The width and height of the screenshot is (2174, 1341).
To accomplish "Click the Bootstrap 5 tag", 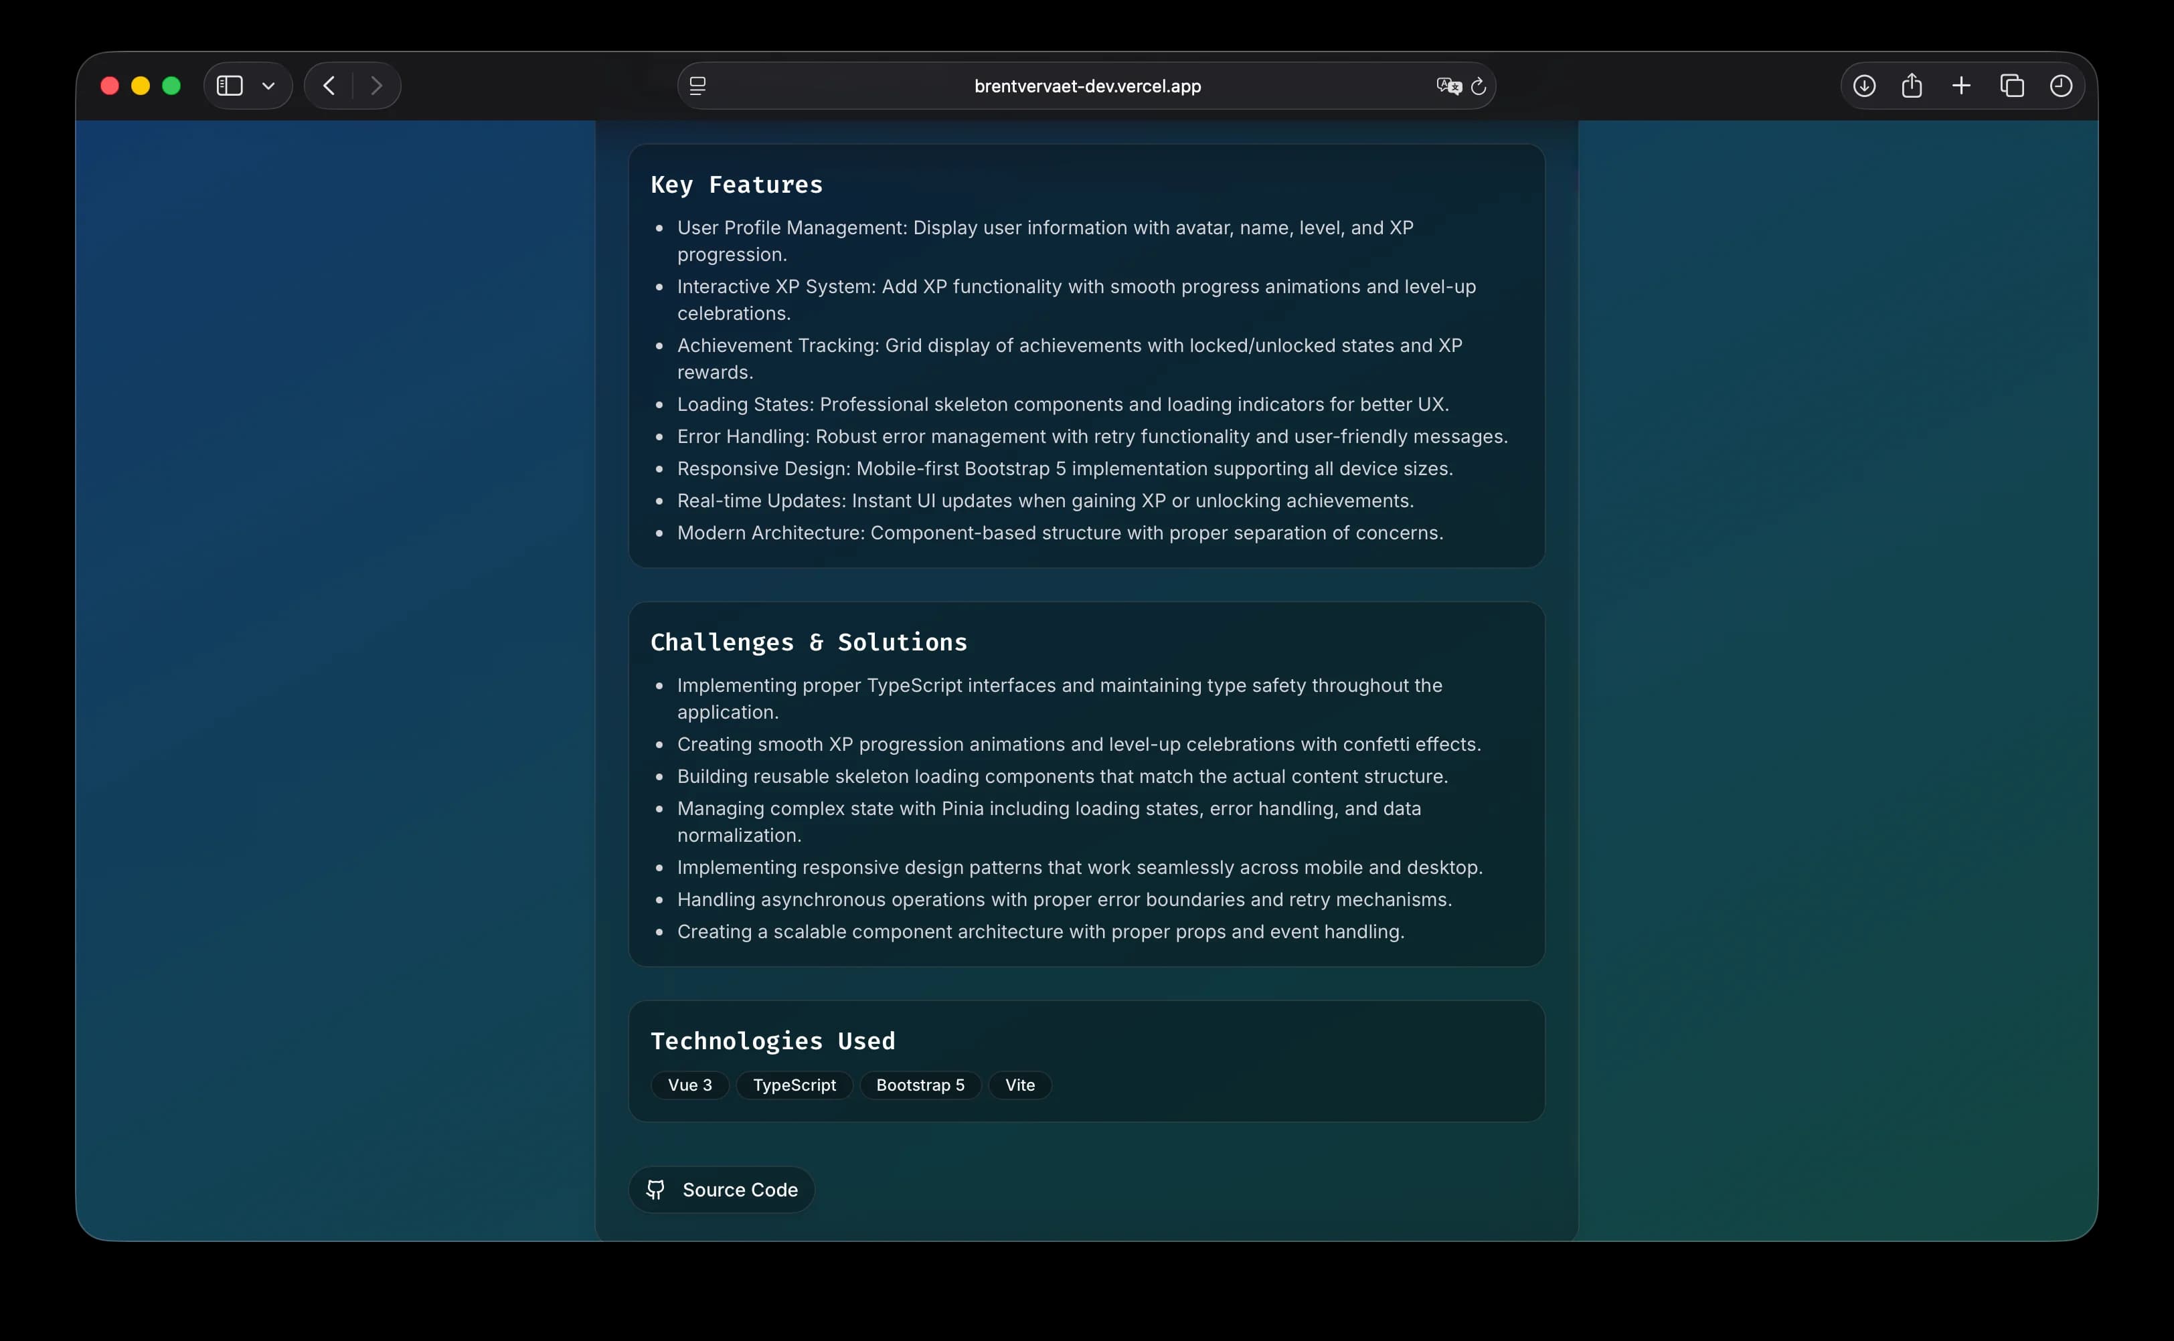I will point(919,1085).
